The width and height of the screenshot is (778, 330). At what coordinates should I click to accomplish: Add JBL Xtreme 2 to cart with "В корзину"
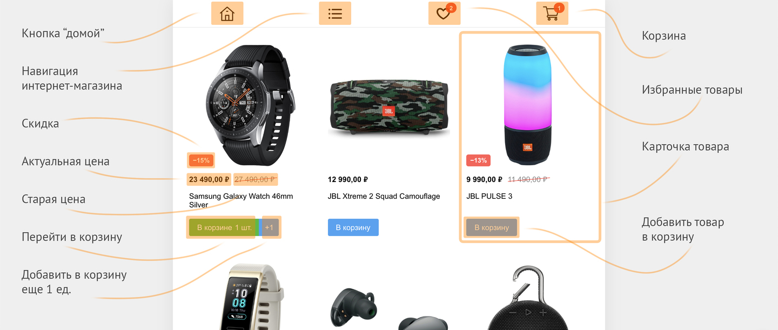(353, 227)
